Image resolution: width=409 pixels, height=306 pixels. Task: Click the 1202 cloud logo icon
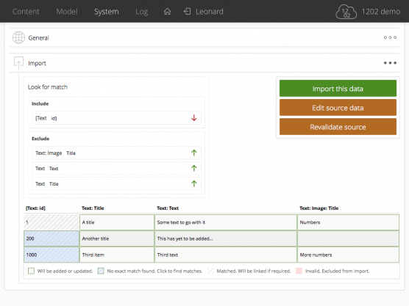tap(346, 12)
